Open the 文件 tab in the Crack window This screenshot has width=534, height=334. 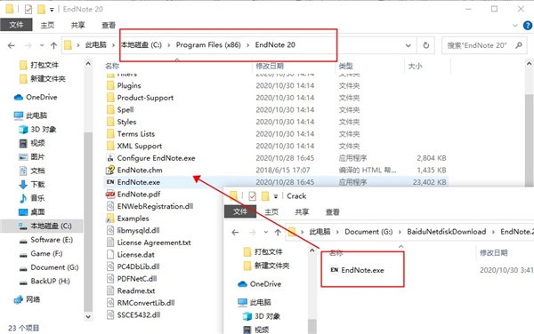click(240, 211)
